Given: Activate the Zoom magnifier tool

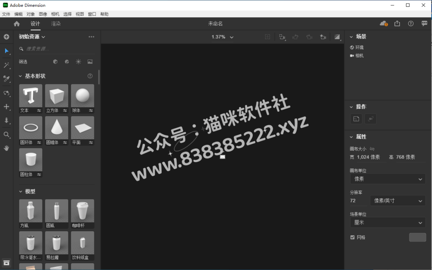Looking at the screenshot, I should tap(7, 135).
